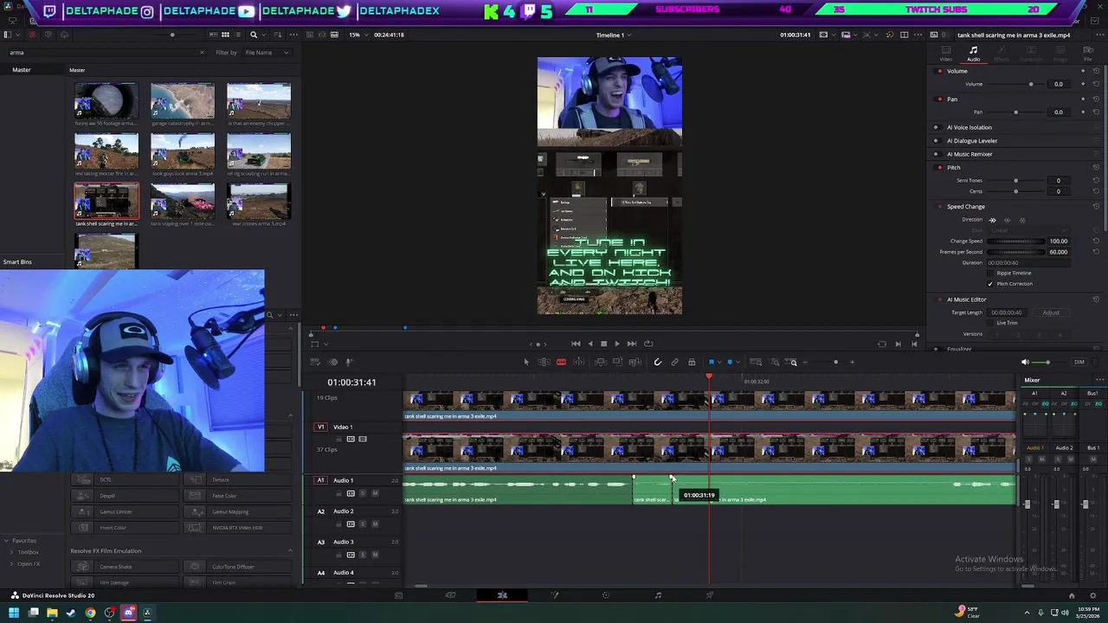Click the Play forward button under viewer
The height and width of the screenshot is (623, 1108).
[x=617, y=344]
